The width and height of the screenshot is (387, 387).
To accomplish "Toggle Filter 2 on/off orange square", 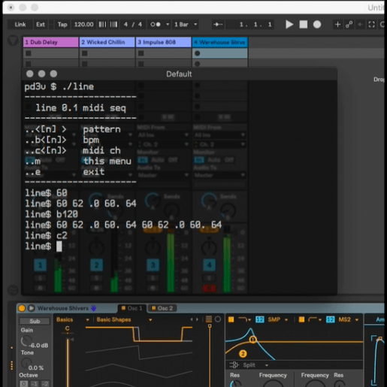I will [301, 319].
